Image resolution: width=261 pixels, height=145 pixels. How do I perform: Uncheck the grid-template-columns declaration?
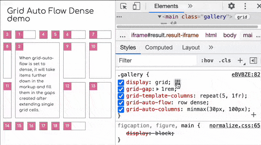click(121, 96)
